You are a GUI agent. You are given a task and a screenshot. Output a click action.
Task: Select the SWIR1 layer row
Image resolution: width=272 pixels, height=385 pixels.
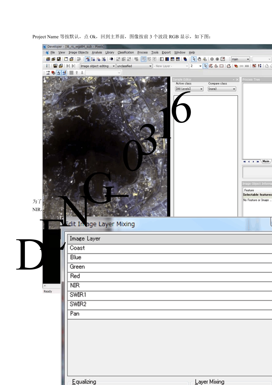[x=170, y=295]
